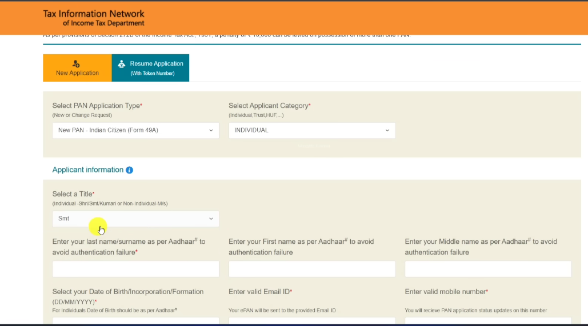This screenshot has width=588, height=326.
Task: Click the Applicant information section heading
Action: (87, 170)
